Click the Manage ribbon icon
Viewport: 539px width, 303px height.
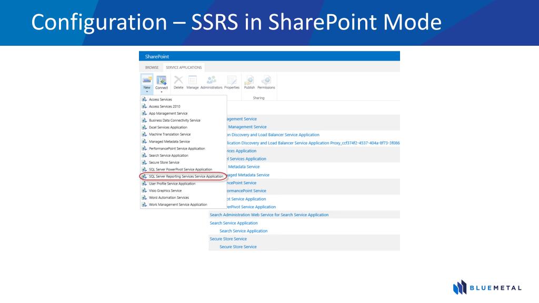(x=193, y=80)
